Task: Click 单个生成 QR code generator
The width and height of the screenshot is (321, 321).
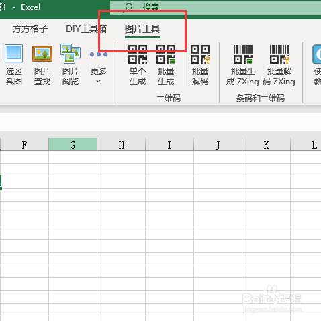Action: [138, 65]
